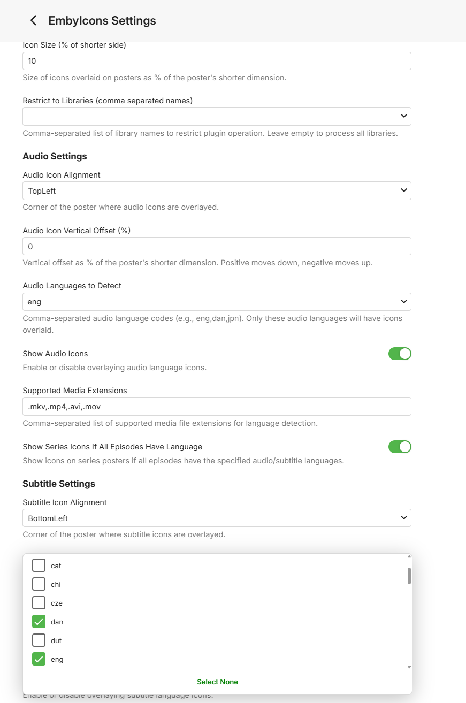Image resolution: width=466 pixels, height=703 pixels.
Task: Click the language list scrollbar thumb
Action: 409,576
